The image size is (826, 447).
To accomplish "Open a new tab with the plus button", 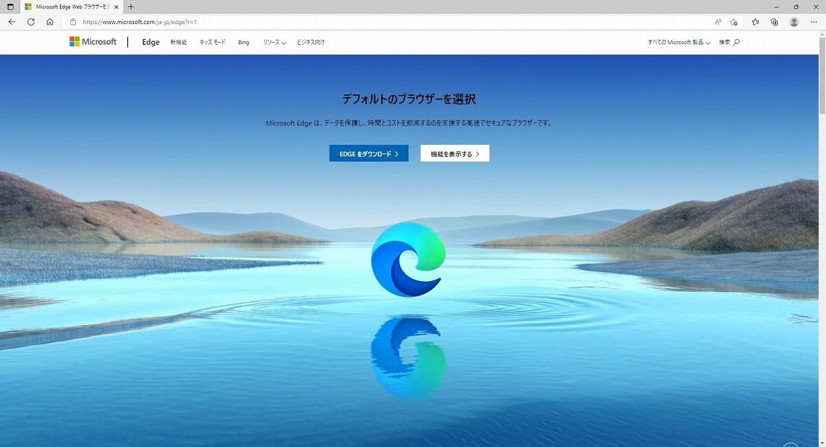I will click(131, 7).
